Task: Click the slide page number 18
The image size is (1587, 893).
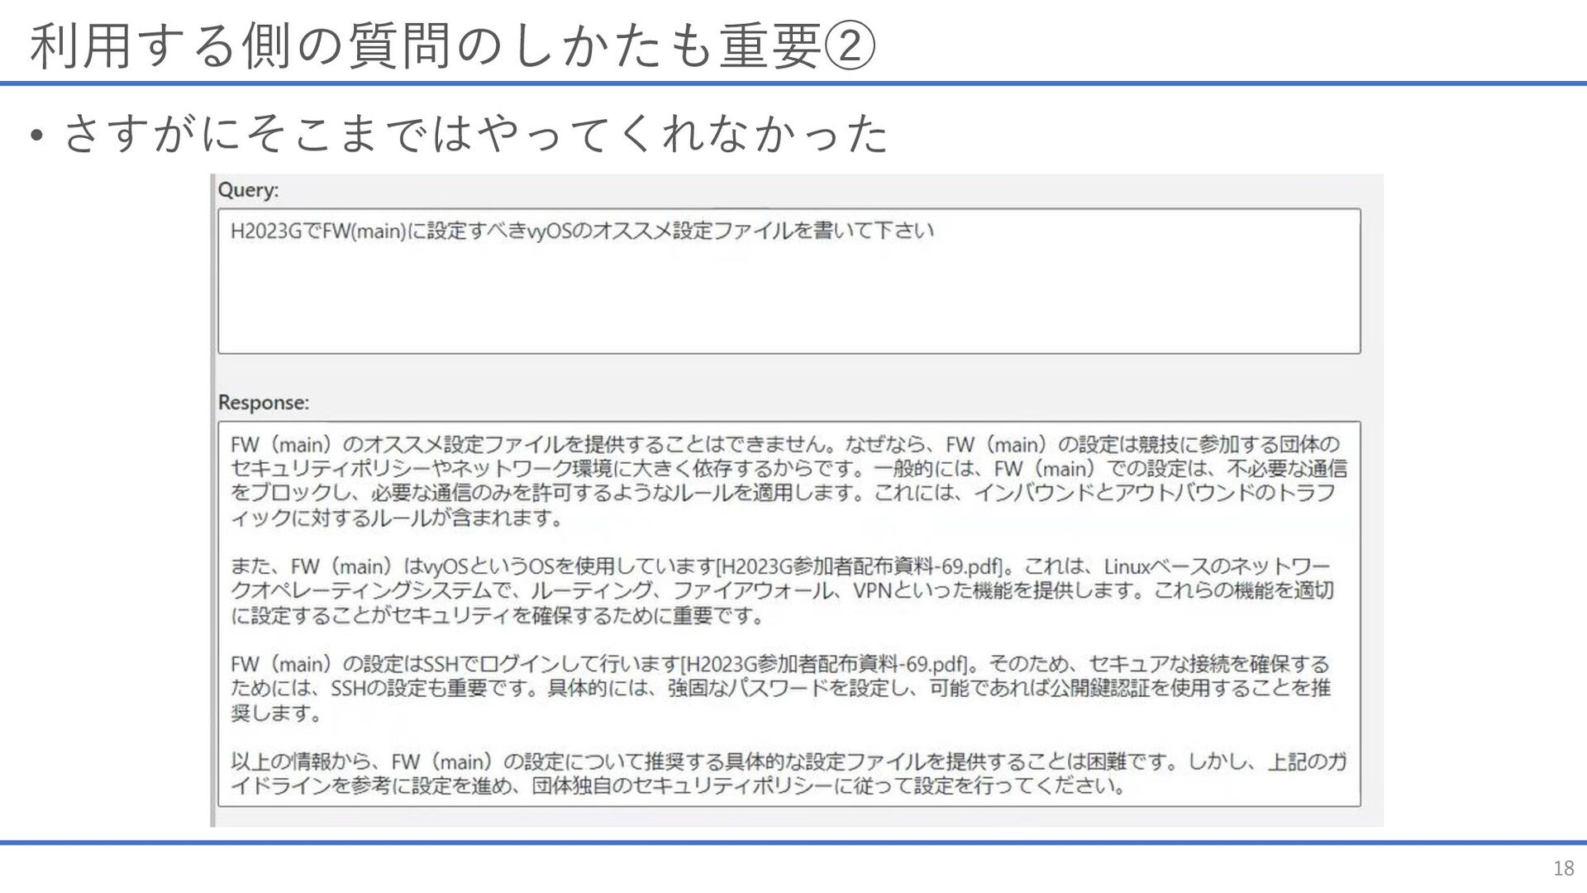Action: click(1563, 868)
